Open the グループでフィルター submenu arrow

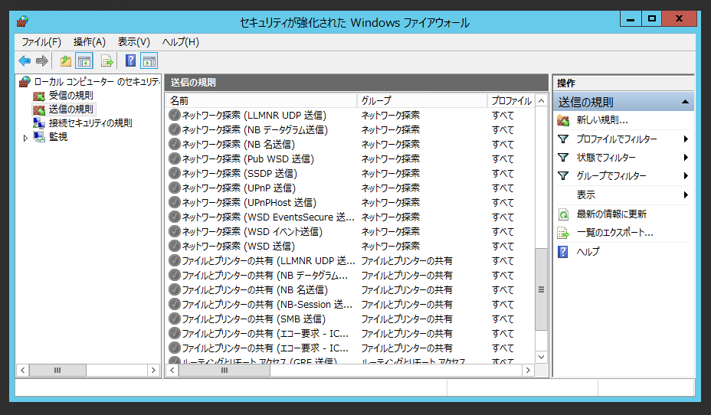(x=686, y=176)
